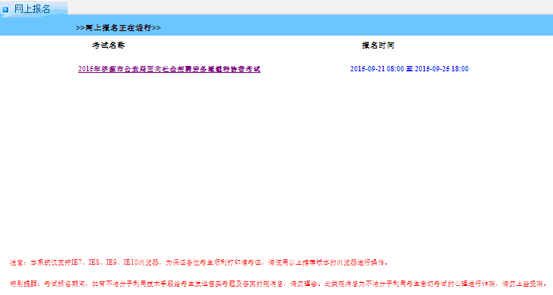This screenshot has height=295, width=553.
Task: Click the red 特别提醒 warning line
Action: (x=279, y=284)
